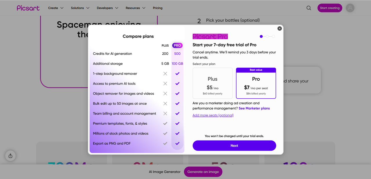
Task: Click the first step indicator dot
Action: tap(261, 36)
